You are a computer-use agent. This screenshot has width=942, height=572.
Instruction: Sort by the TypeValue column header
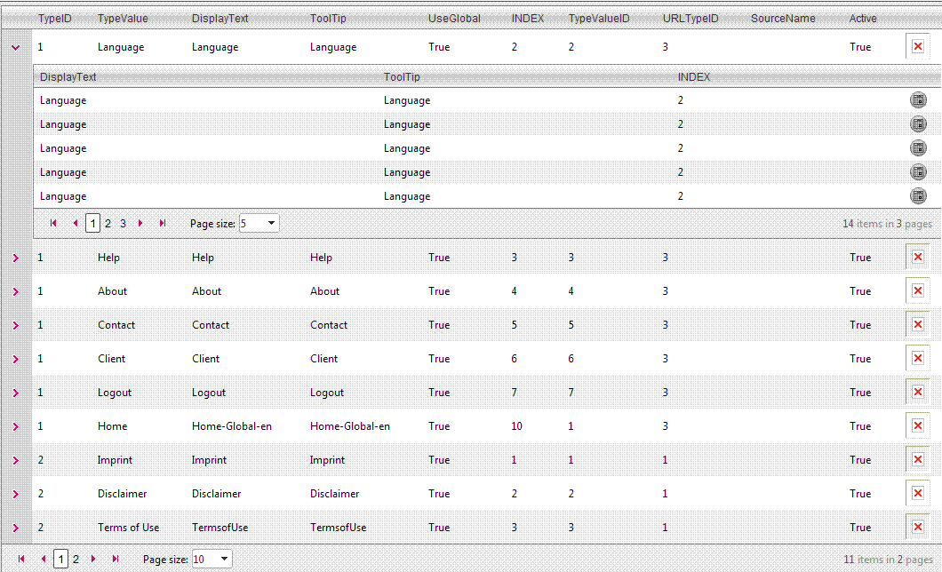tap(123, 19)
